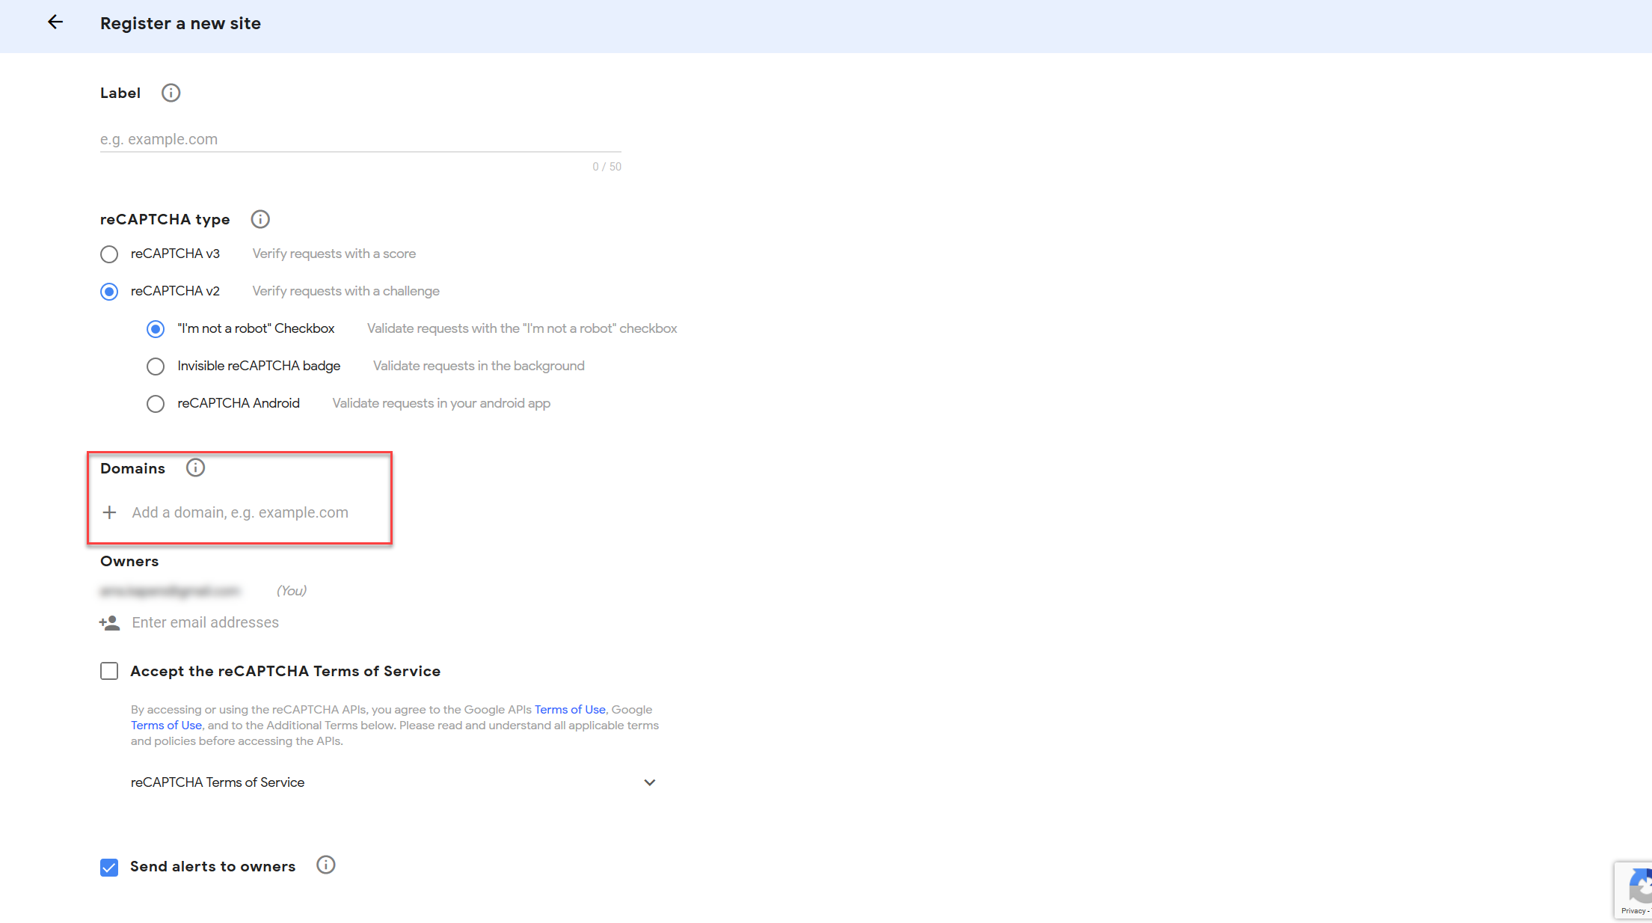
Task: Open the Google Terms of Use link
Action: coord(166,726)
